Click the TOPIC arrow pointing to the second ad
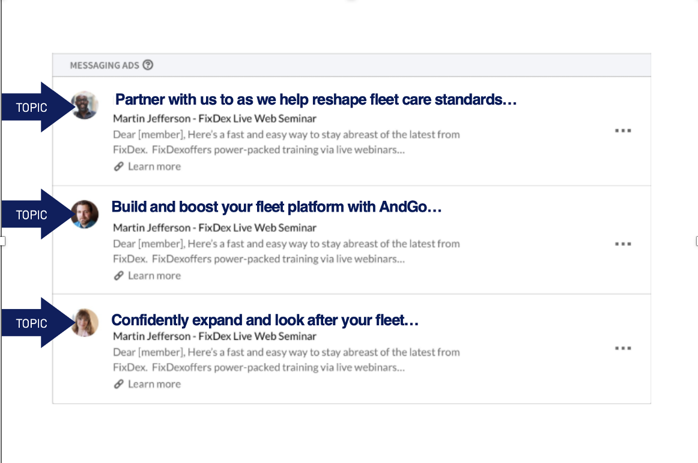This screenshot has height=463, width=698. tap(37, 214)
